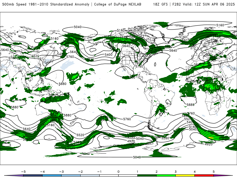The width and height of the screenshot is (237, 177).
Task: Click the '5880' contour label over northeast Africa
Action: tap(218, 77)
